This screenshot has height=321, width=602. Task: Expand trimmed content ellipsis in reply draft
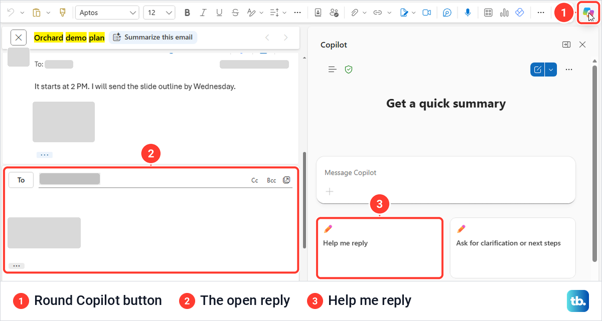[17, 266]
